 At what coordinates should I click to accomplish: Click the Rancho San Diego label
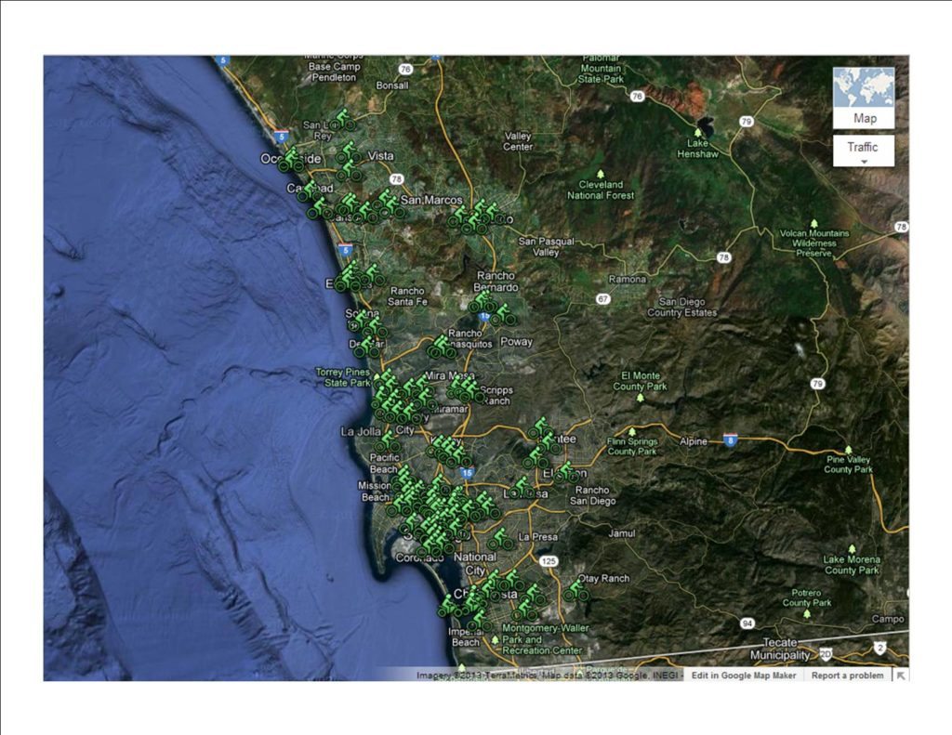(592, 495)
